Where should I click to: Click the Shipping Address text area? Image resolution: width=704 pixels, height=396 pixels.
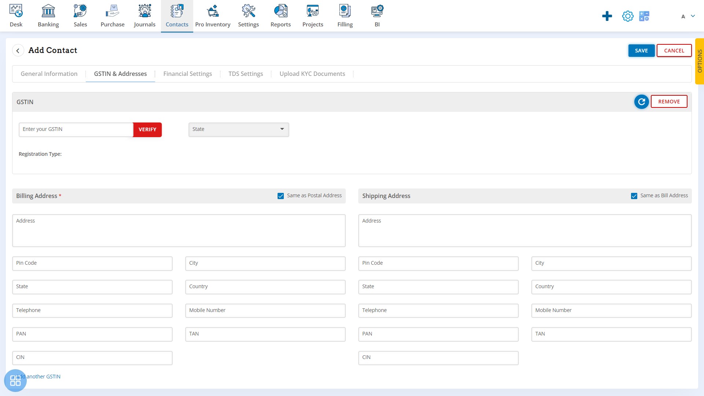[x=525, y=231]
